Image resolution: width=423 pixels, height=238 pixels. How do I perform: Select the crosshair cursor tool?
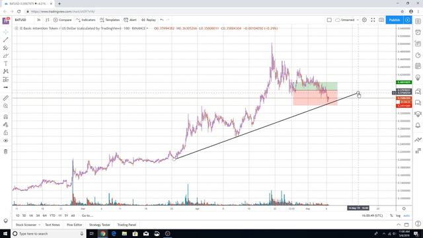click(6, 32)
